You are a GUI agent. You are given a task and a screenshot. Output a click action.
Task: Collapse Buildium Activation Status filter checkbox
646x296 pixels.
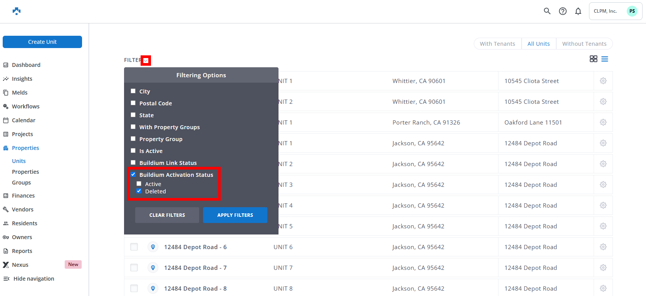coord(133,175)
